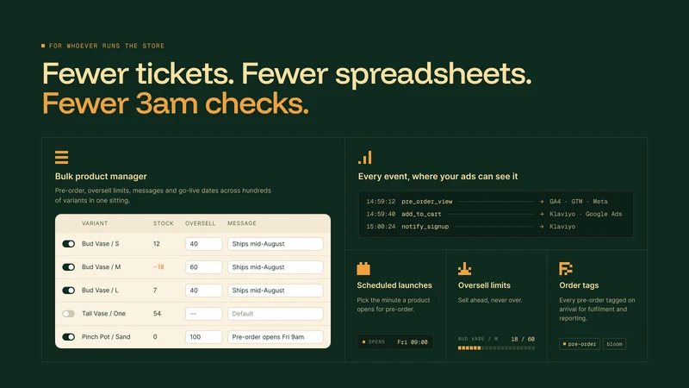Toggle off Bud Vase / L switch
This screenshot has height=388, width=689.
[69, 291]
